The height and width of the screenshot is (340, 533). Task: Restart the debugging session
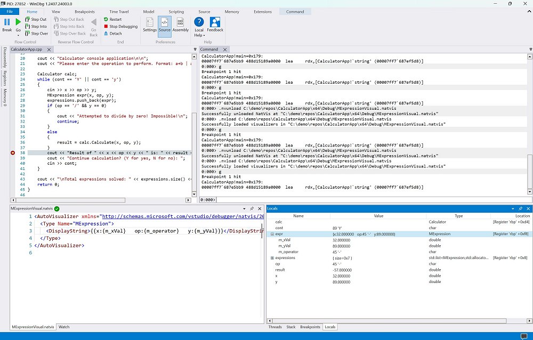point(112,19)
